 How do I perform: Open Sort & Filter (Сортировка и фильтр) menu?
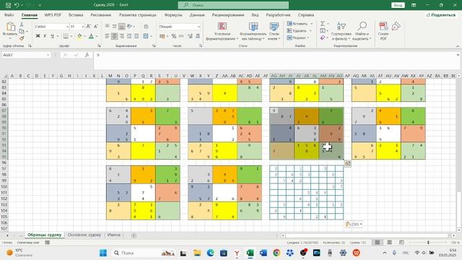click(x=341, y=31)
